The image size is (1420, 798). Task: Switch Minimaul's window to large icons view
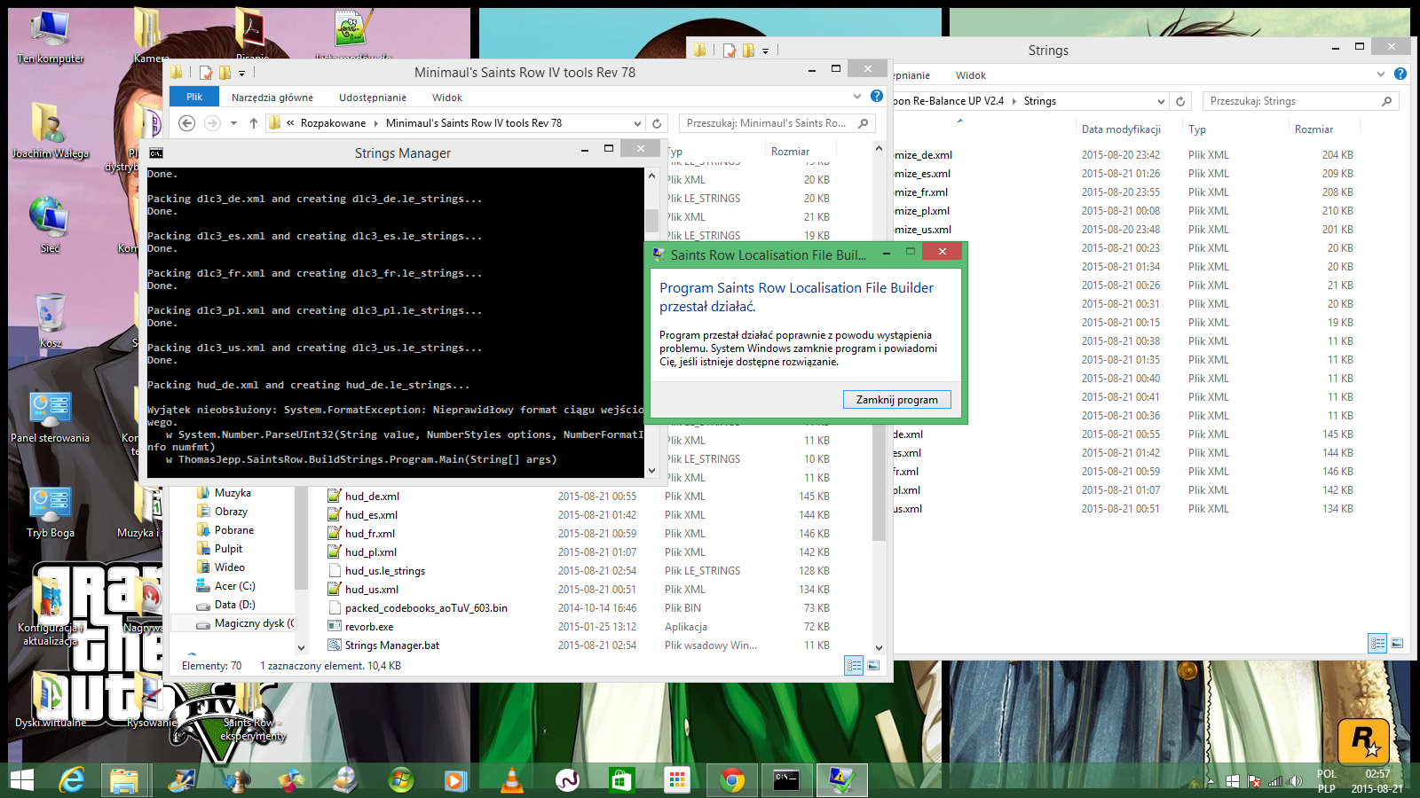(873, 665)
